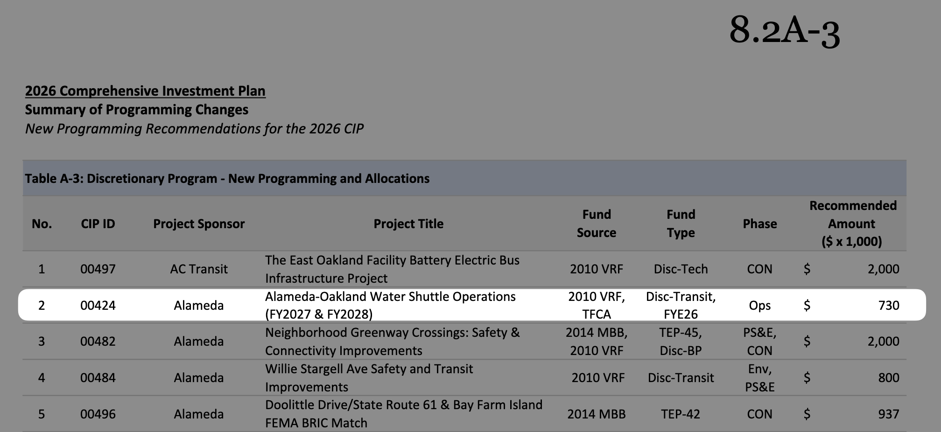Click CIP ID 00497 cell

click(x=98, y=269)
